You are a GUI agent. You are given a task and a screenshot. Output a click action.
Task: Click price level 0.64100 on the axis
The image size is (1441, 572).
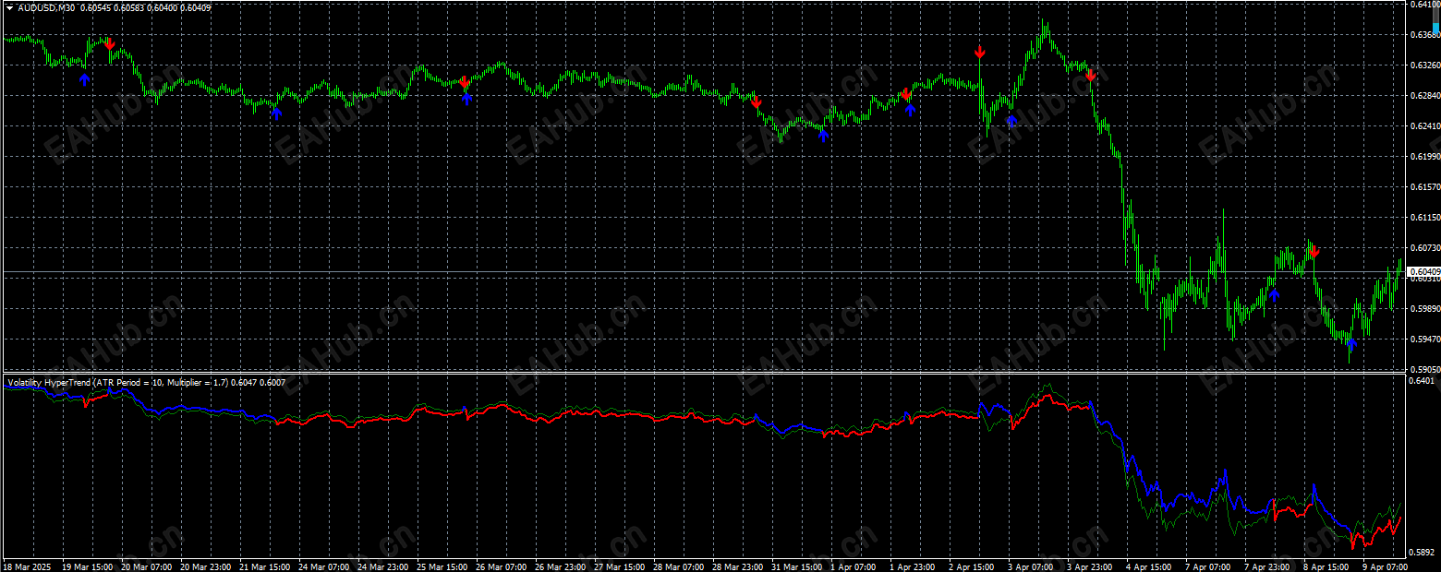(x=1423, y=5)
